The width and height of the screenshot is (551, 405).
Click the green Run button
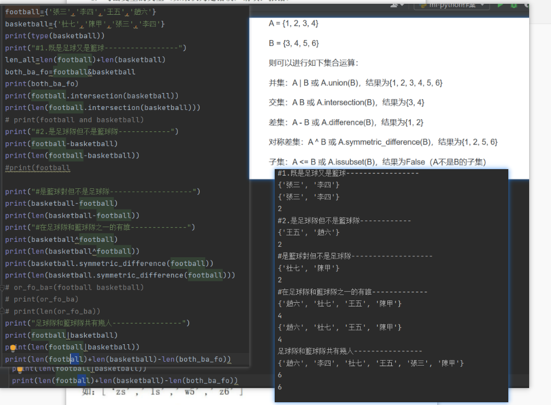click(500, 4)
